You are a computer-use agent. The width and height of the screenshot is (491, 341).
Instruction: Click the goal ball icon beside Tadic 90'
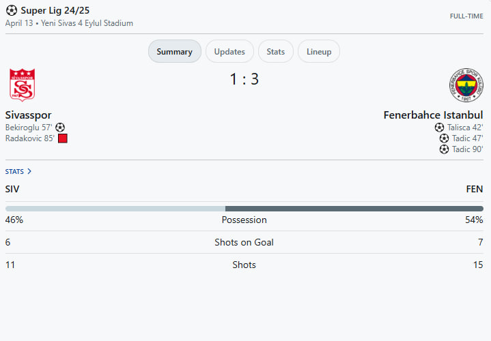click(x=444, y=149)
